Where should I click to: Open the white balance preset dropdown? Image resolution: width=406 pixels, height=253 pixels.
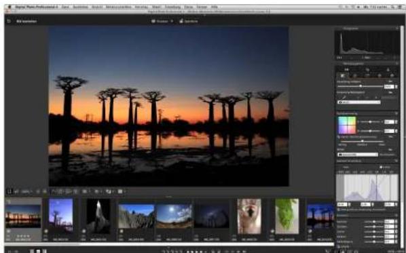click(x=359, y=102)
